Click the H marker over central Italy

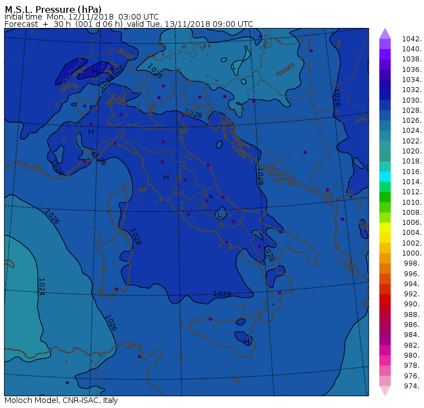[166, 177]
